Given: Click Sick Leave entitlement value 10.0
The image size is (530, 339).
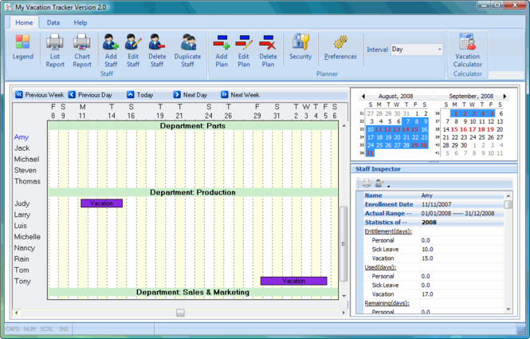Looking at the screenshot, I should click(427, 250).
